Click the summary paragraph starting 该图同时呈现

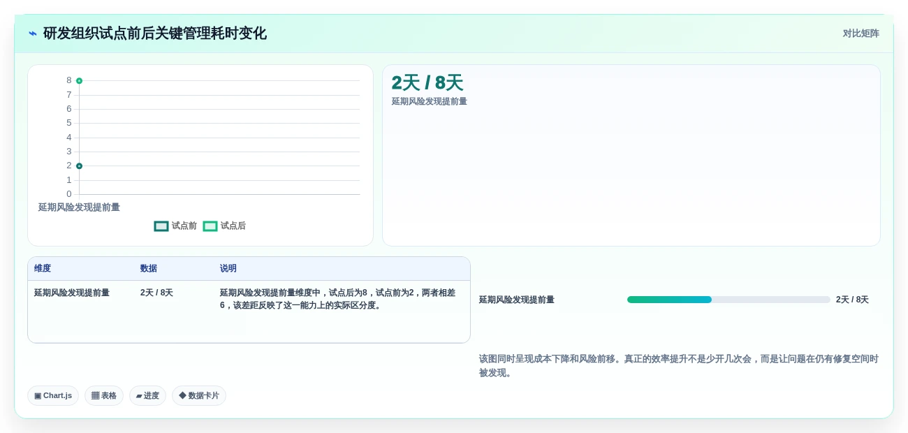click(679, 366)
